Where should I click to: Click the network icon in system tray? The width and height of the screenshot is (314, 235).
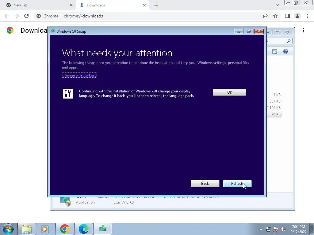click(x=268, y=229)
